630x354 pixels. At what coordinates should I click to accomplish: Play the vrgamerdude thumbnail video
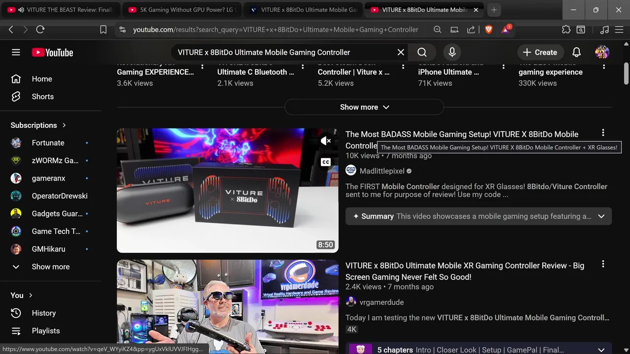click(227, 307)
